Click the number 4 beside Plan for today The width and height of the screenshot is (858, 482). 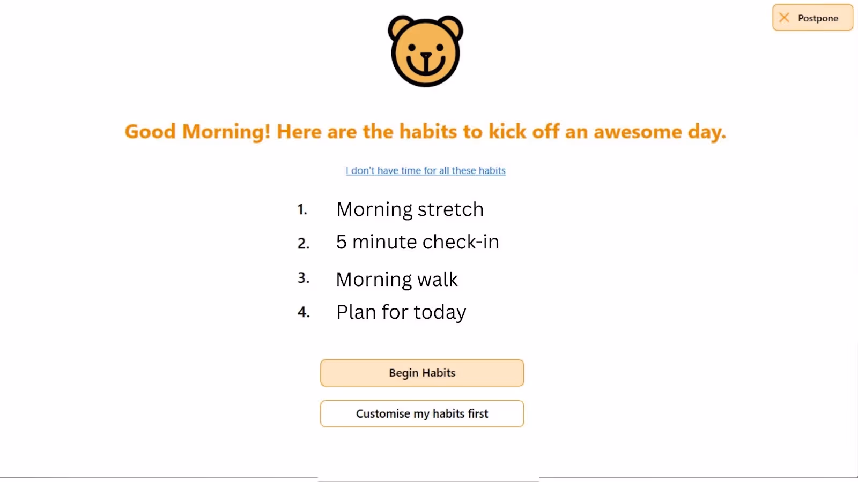[x=304, y=313]
